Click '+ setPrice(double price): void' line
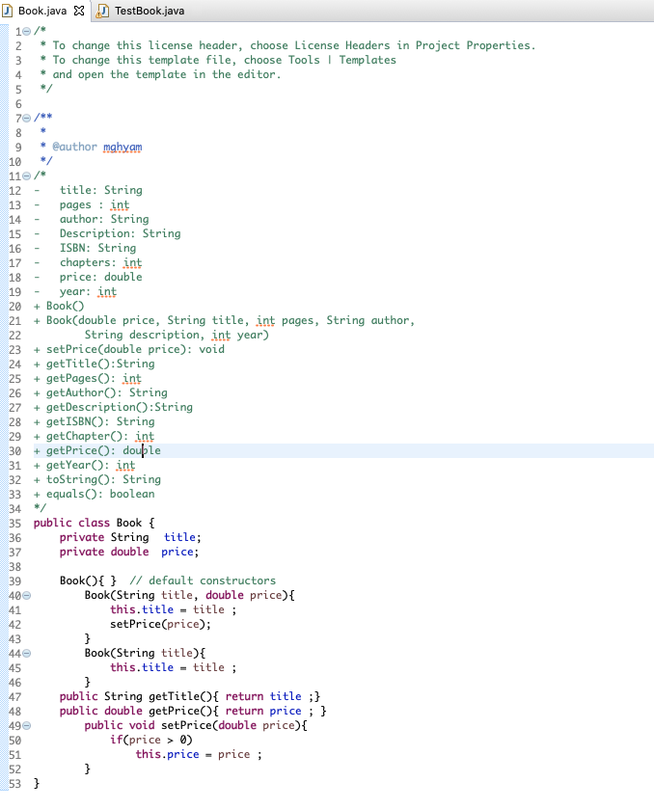 [129, 349]
